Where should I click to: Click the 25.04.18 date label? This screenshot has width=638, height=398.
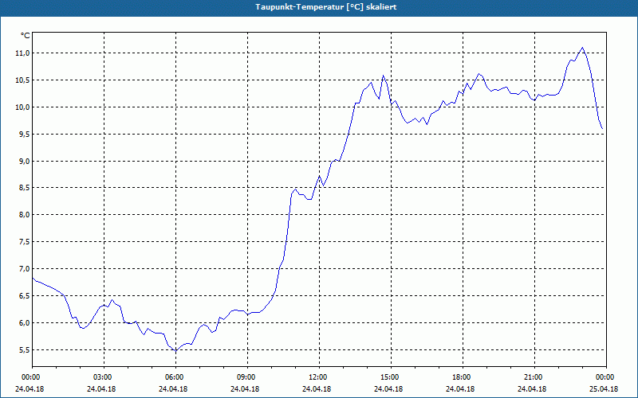point(604,389)
